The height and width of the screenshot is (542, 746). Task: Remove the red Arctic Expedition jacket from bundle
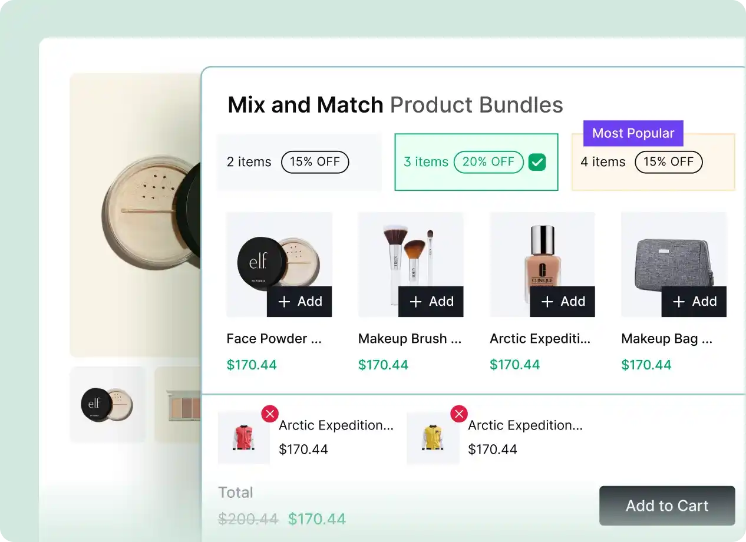click(x=270, y=414)
